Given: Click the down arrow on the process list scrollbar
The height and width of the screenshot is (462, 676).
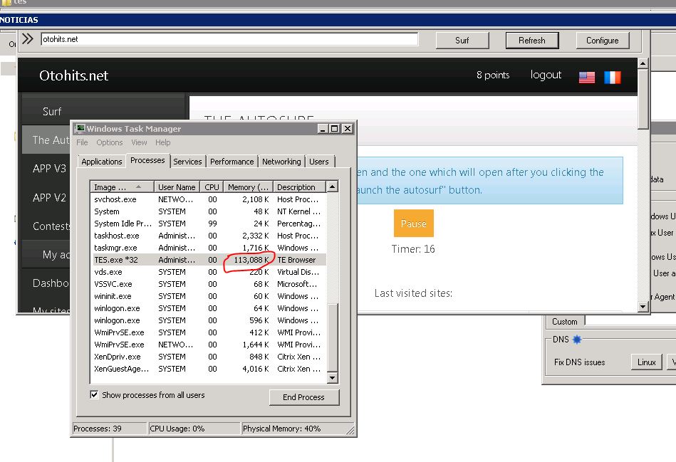Looking at the screenshot, I should coord(332,377).
